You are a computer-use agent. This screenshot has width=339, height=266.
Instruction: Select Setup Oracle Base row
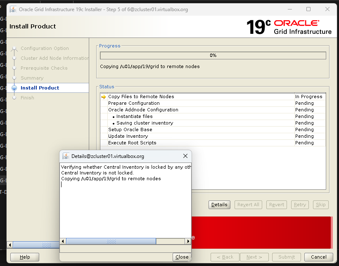click(213, 129)
